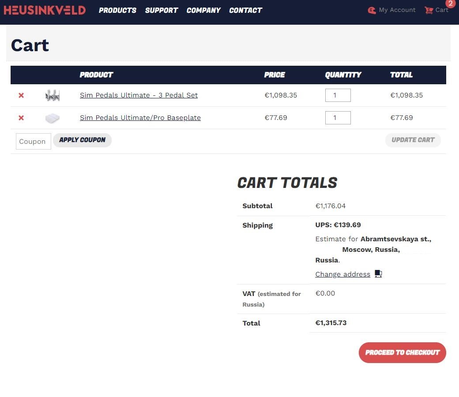Click the My Account helmet icon
This screenshot has height=397, width=459.
372,10
